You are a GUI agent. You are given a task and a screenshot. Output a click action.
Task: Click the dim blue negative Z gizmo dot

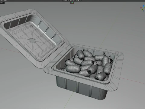[x=143, y=11]
